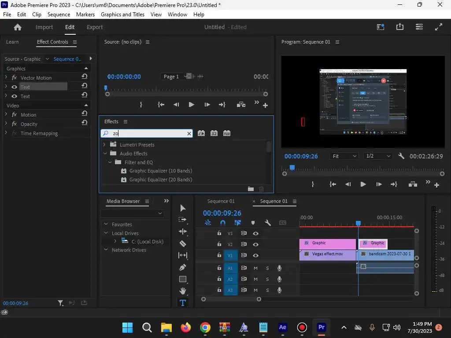Switch to the Export tab

tap(95, 27)
